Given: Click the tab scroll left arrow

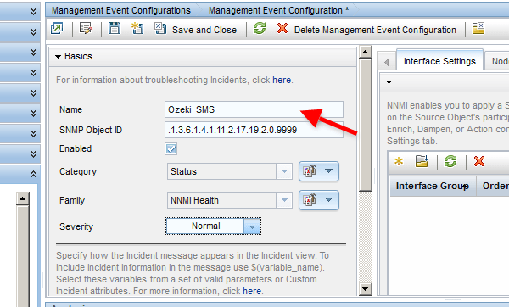Looking at the screenshot, I should tap(386, 62).
